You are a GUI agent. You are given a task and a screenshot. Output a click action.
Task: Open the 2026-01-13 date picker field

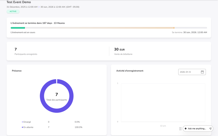[x=189, y=72]
